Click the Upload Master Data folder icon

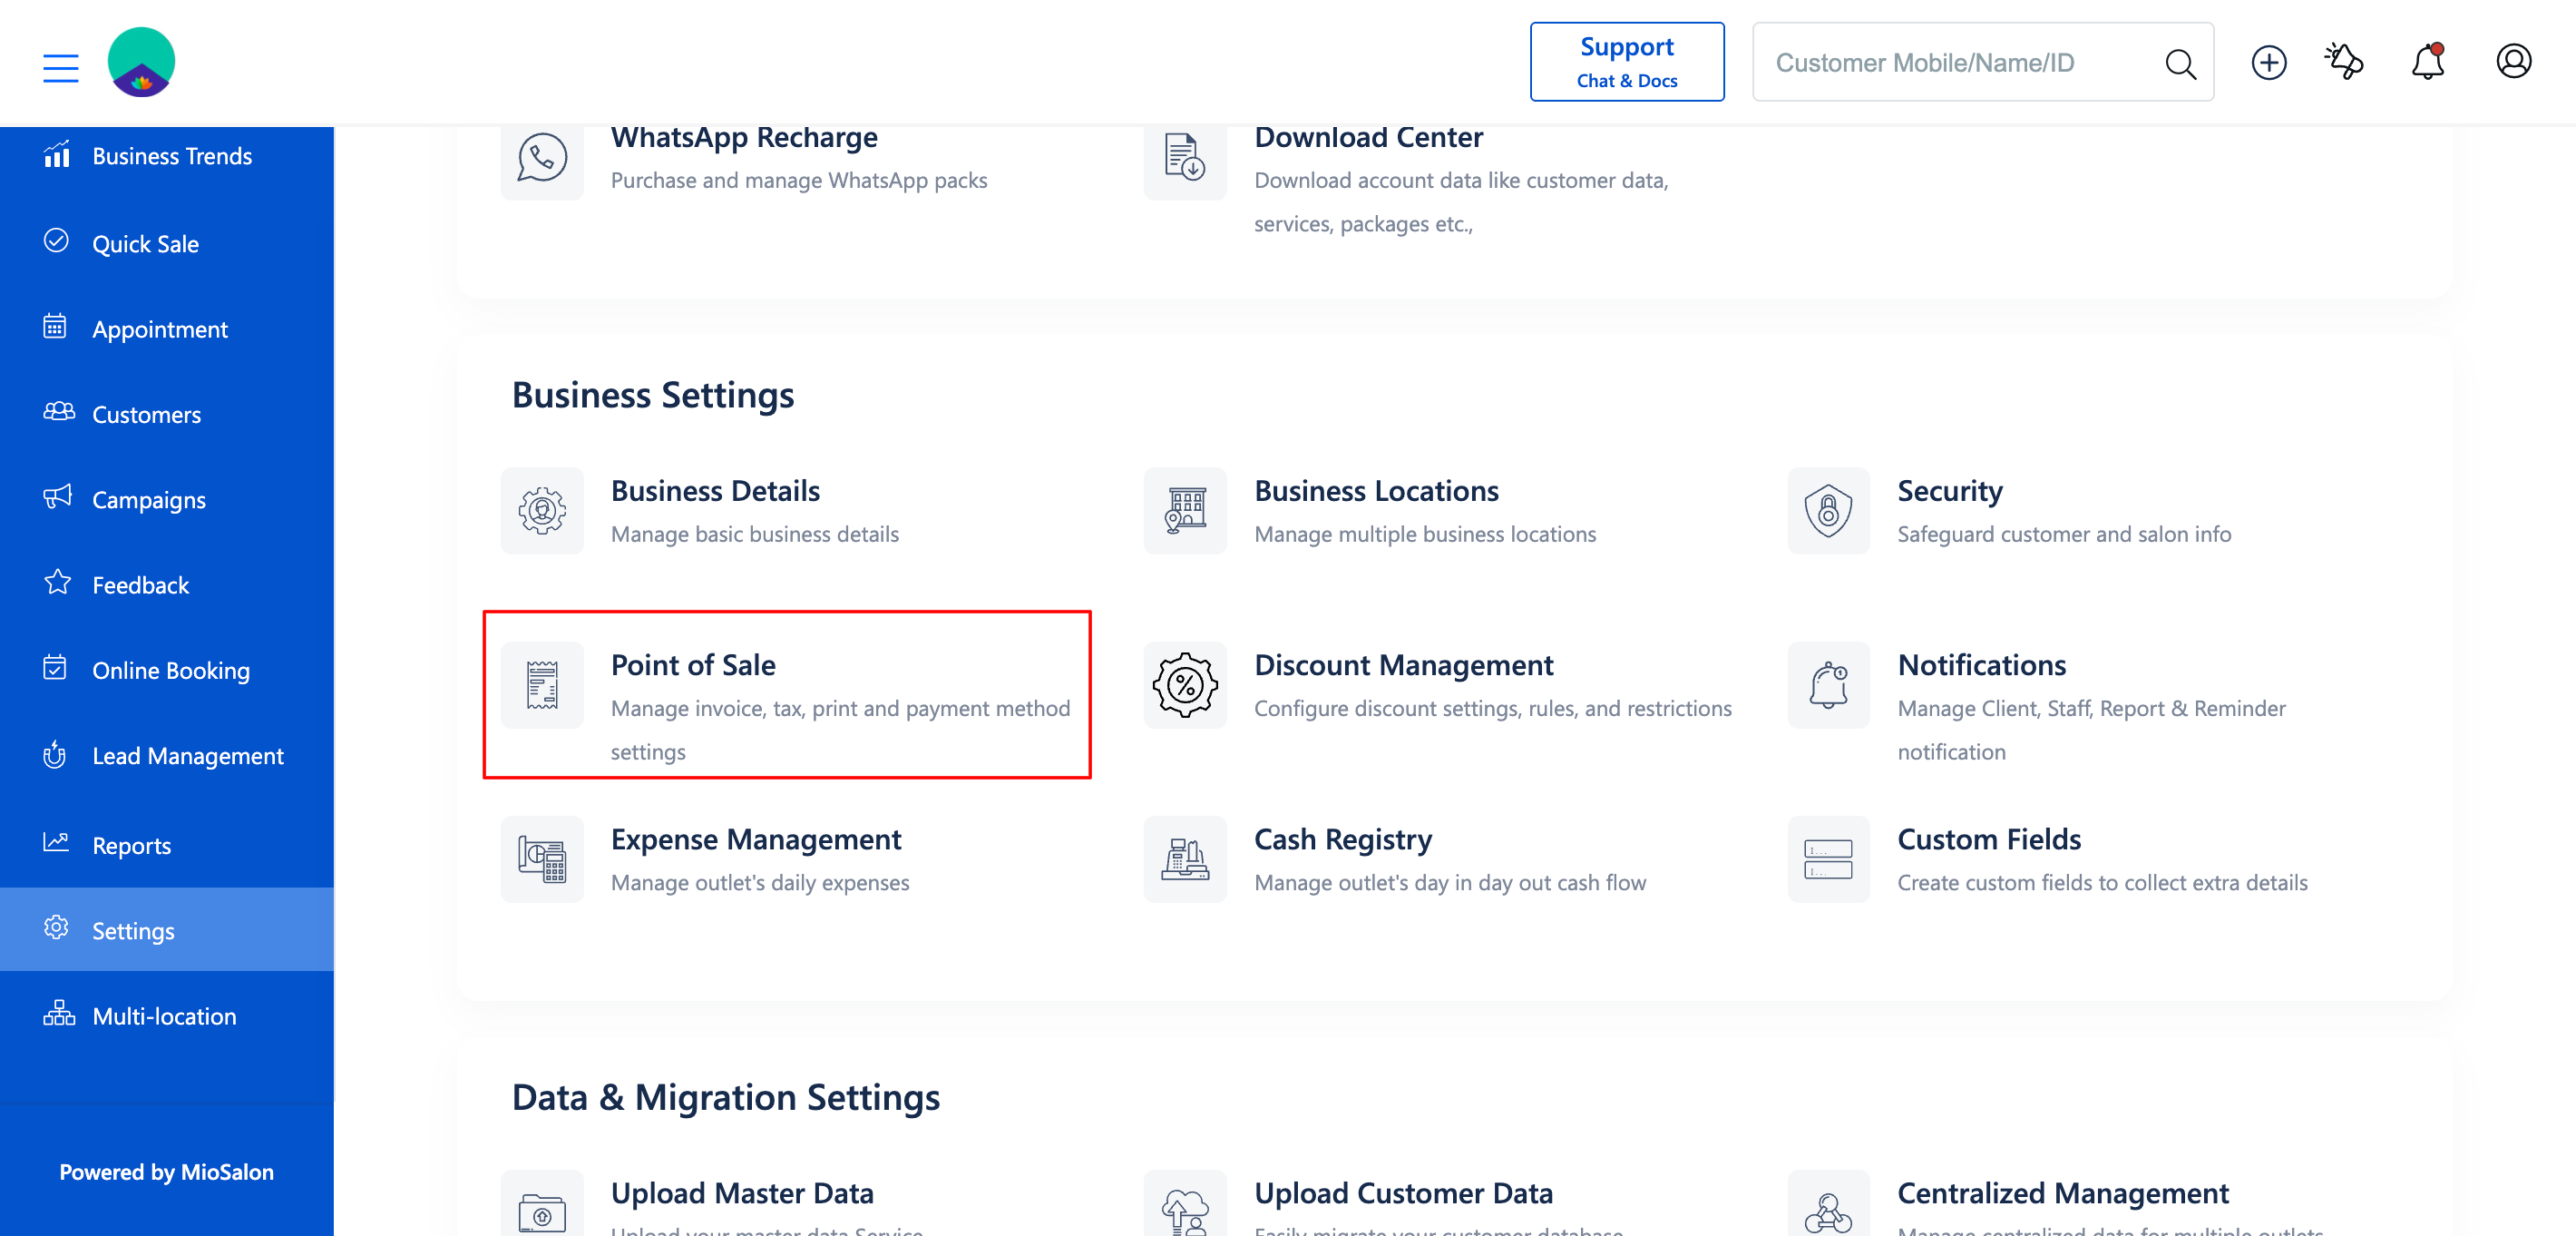[x=542, y=1209]
